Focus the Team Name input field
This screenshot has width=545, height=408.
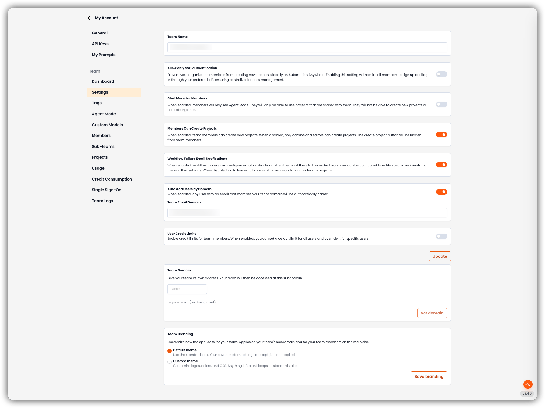coord(307,47)
